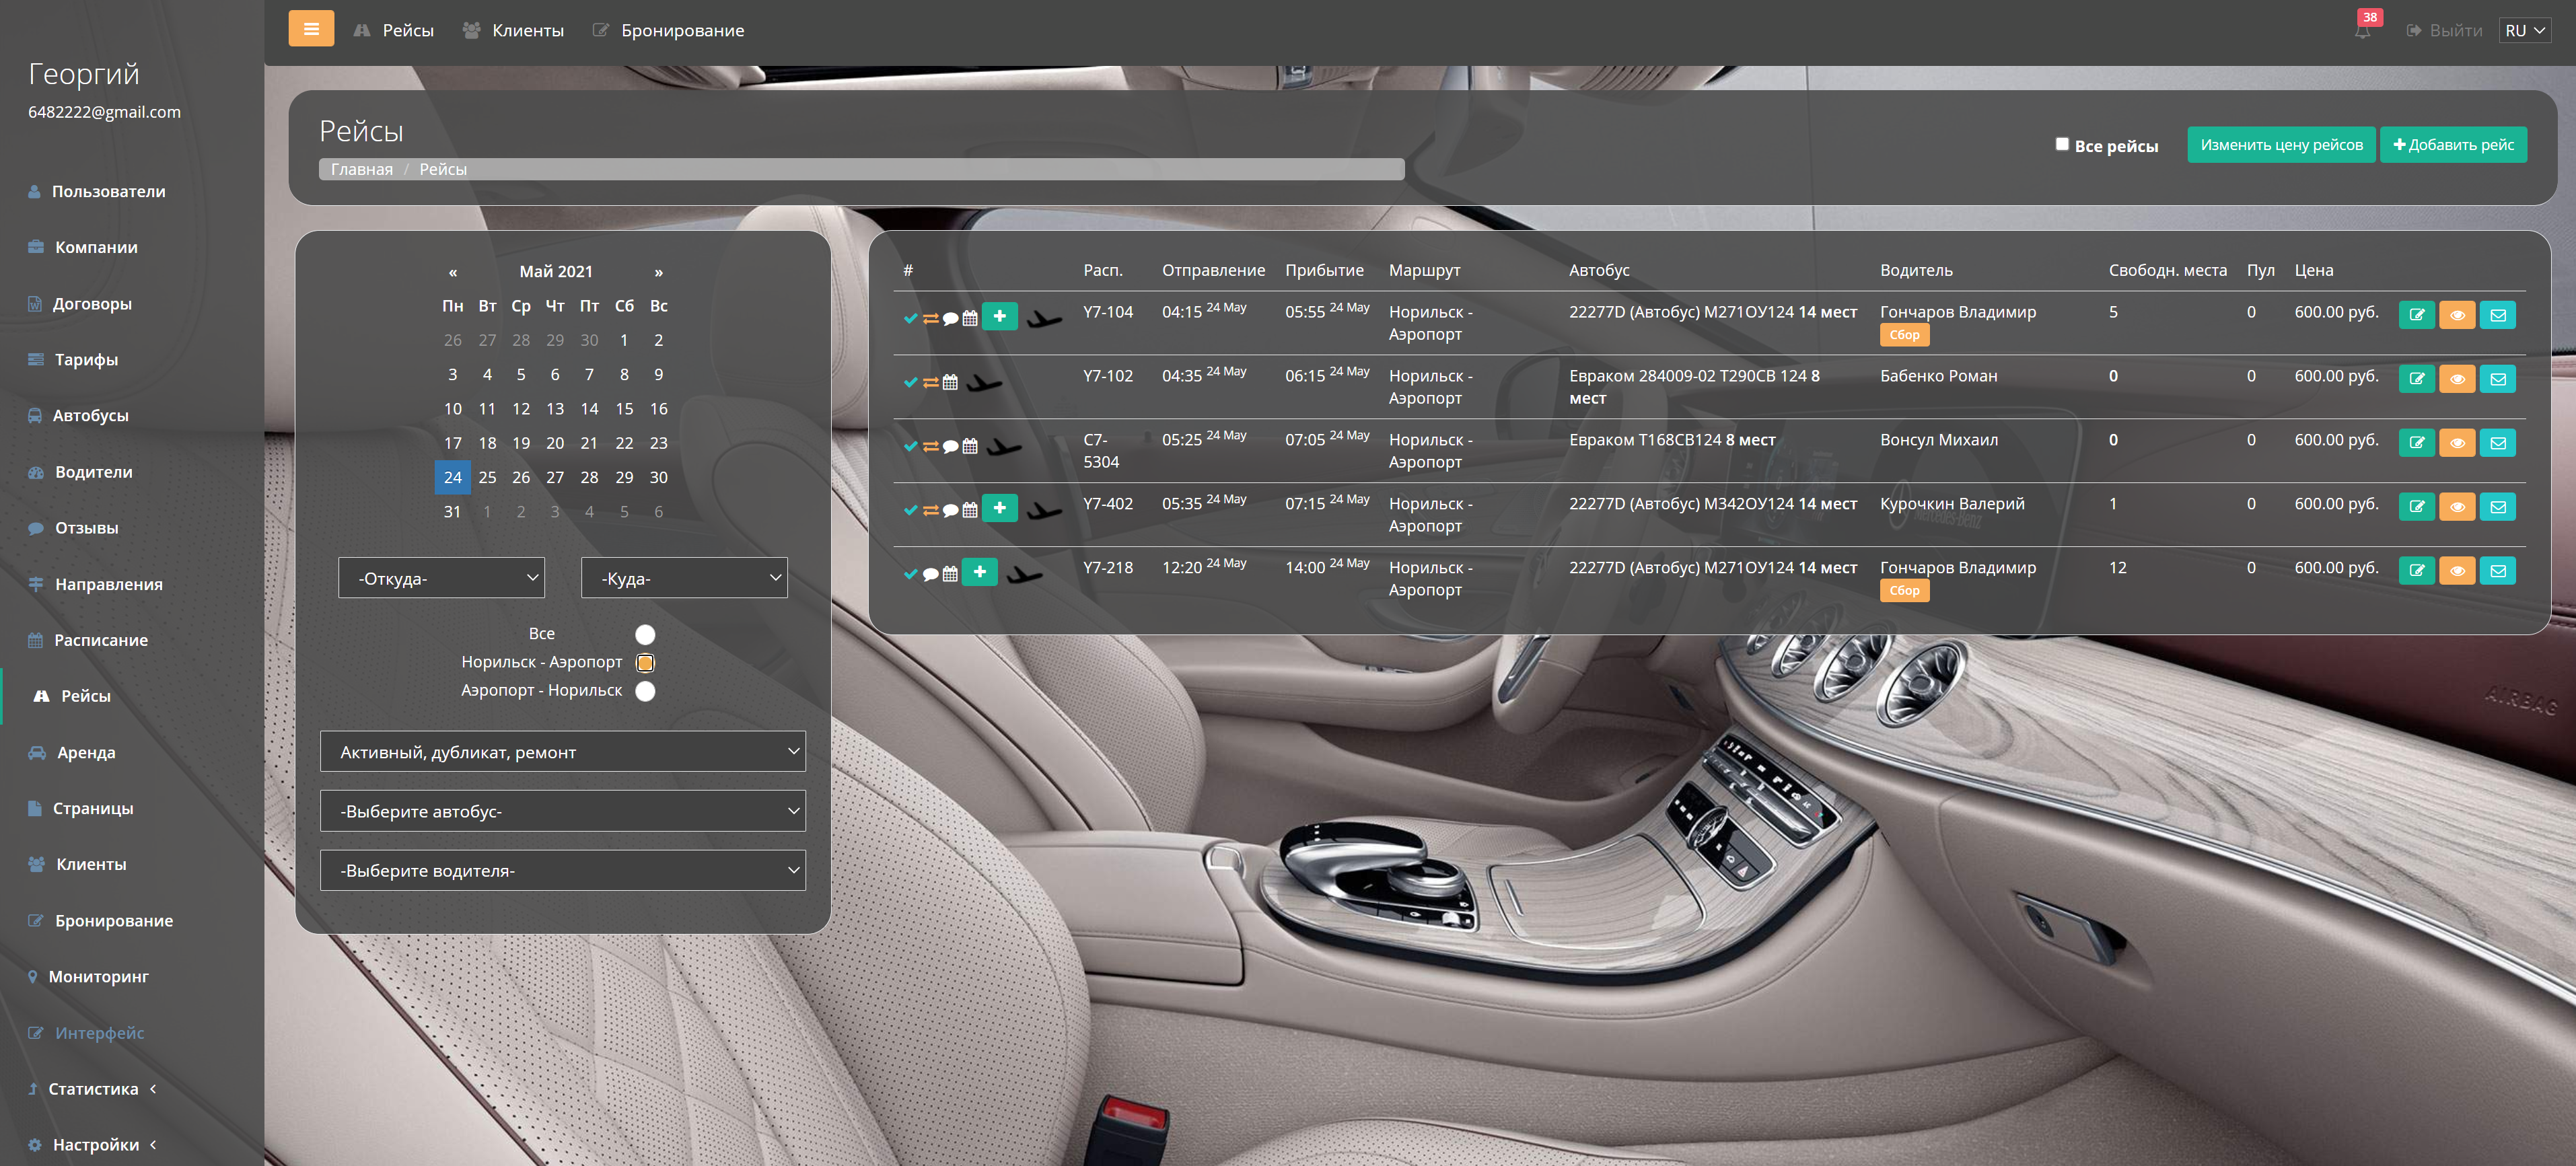The height and width of the screenshot is (1166, 2576).
Task: Click green plus button on flight Y7-402
Action: pyautogui.click(x=999, y=508)
